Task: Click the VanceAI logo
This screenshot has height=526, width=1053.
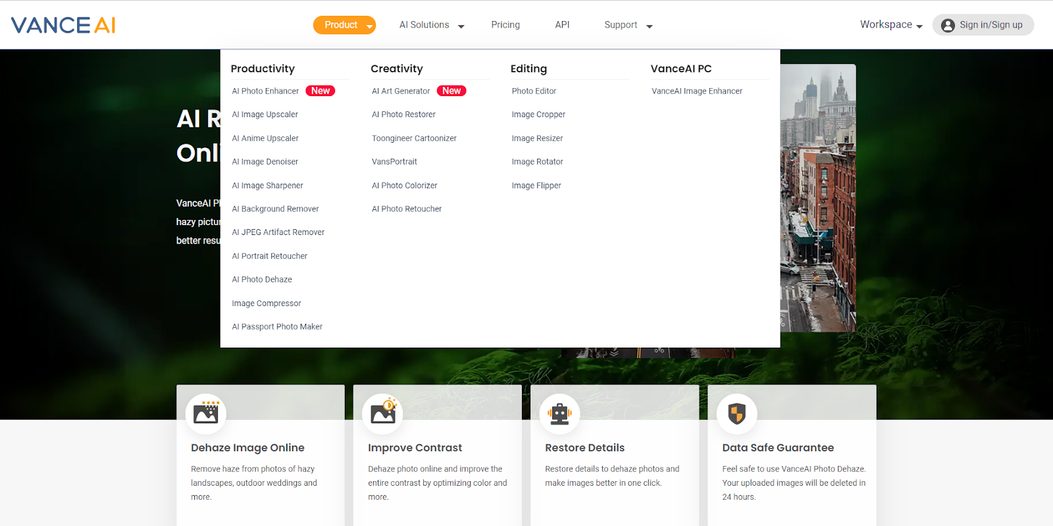Action: 63,25
